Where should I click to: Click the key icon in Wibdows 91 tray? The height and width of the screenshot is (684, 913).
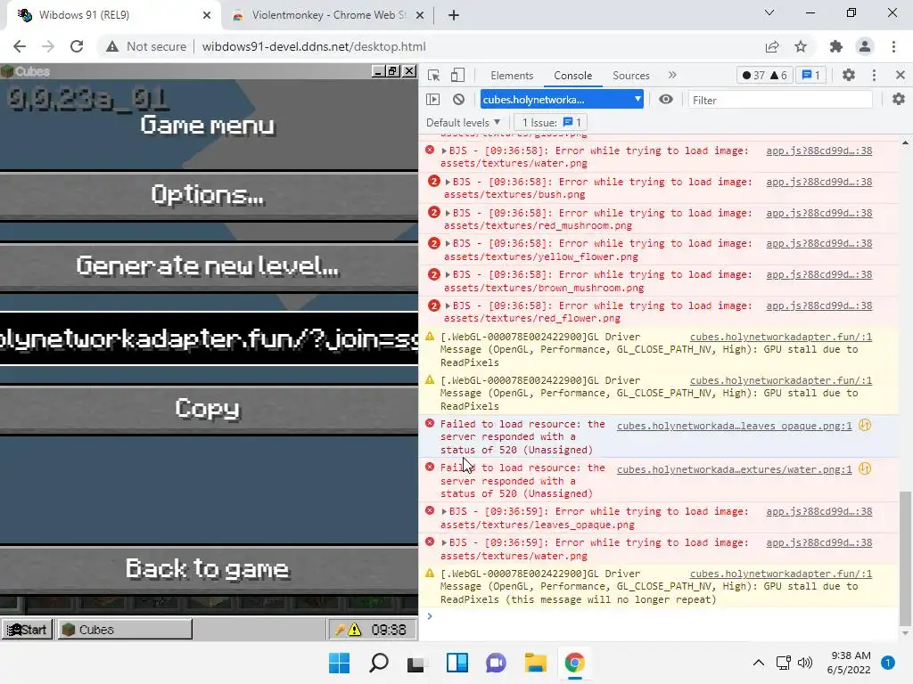point(340,630)
